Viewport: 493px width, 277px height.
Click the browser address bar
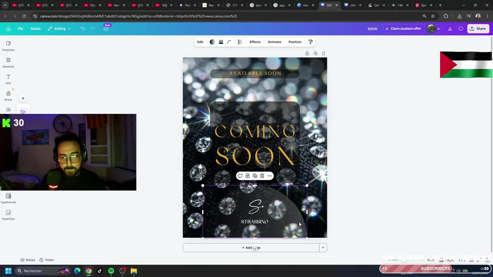(x=227, y=16)
